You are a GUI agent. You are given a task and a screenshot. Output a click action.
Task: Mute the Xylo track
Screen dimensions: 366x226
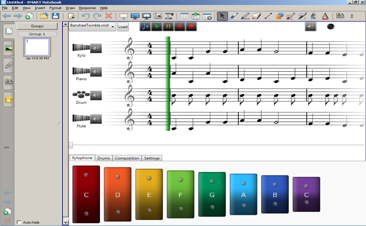(96, 48)
